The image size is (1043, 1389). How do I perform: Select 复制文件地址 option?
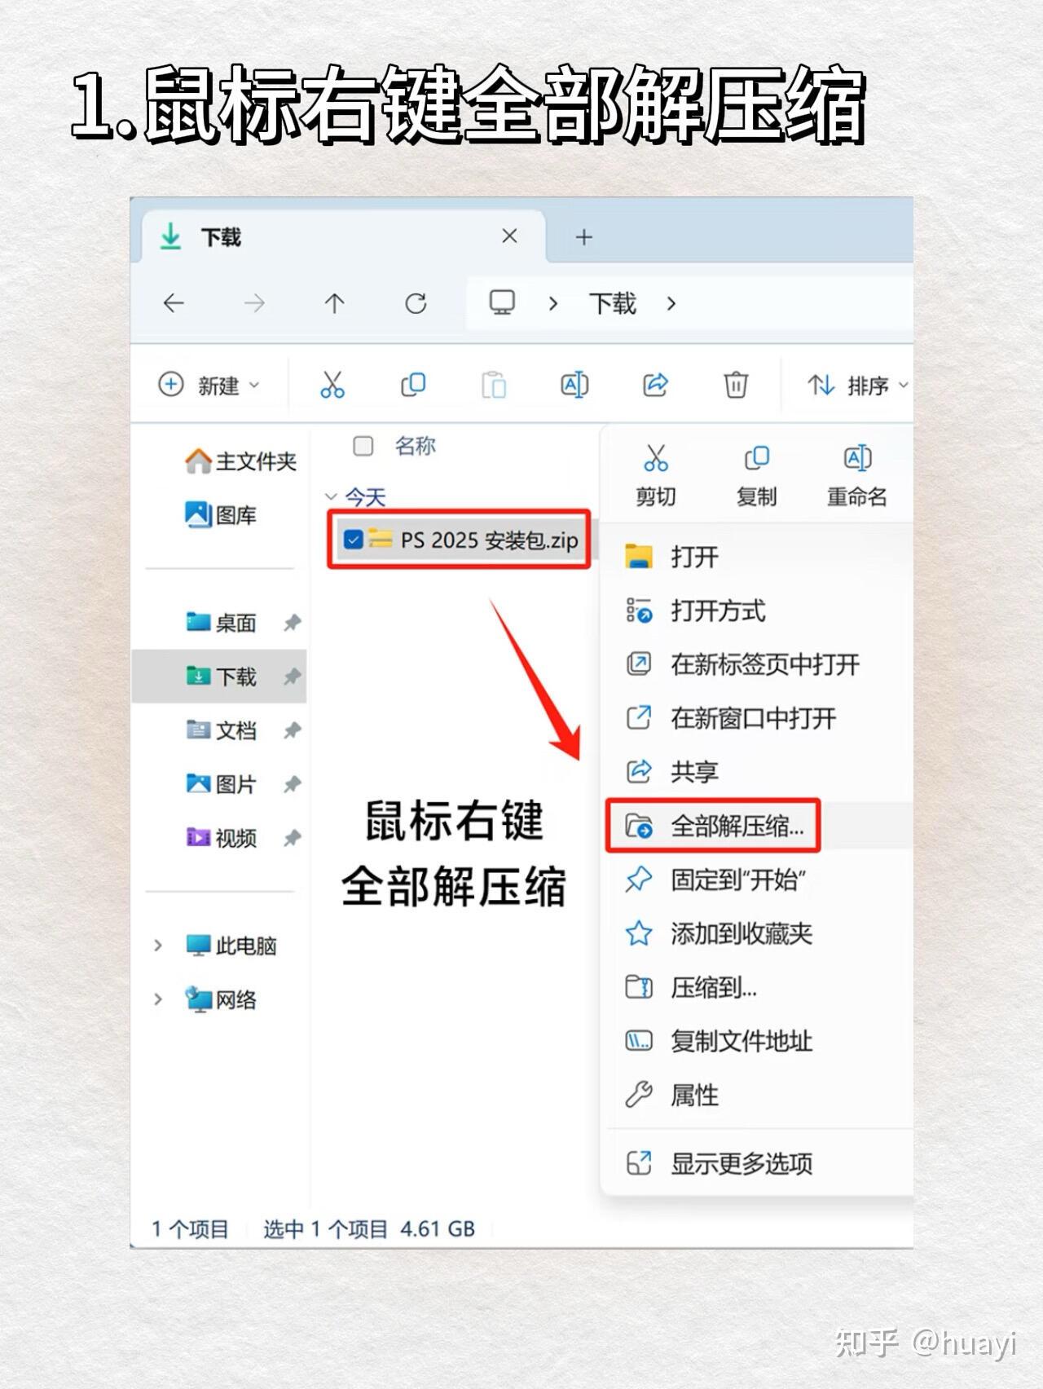point(755,1042)
